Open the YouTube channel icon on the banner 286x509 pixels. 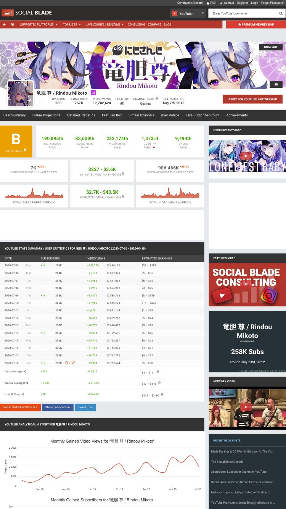(x=276, y=84)
